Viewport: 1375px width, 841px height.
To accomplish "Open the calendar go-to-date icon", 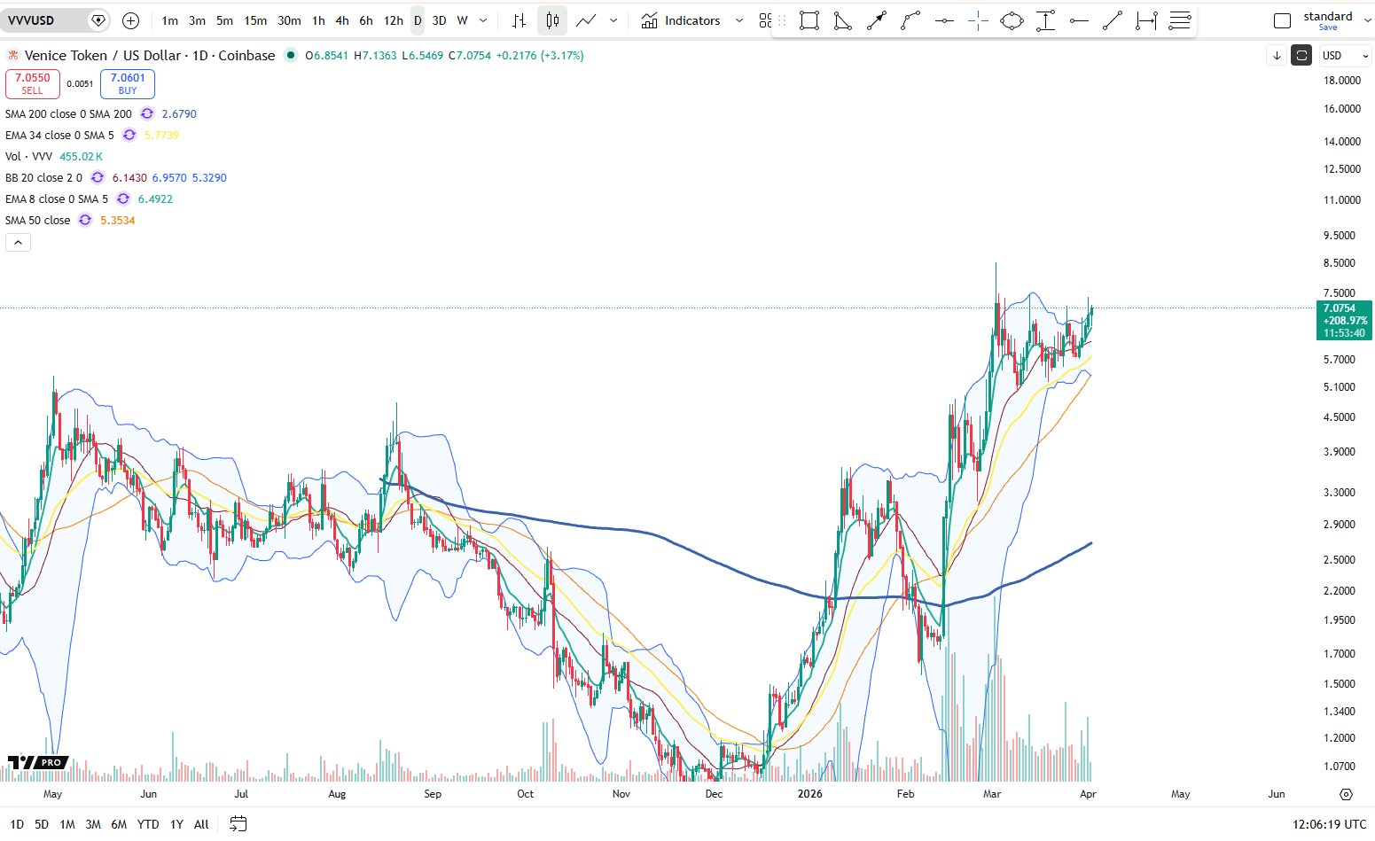I will point(238,824).
